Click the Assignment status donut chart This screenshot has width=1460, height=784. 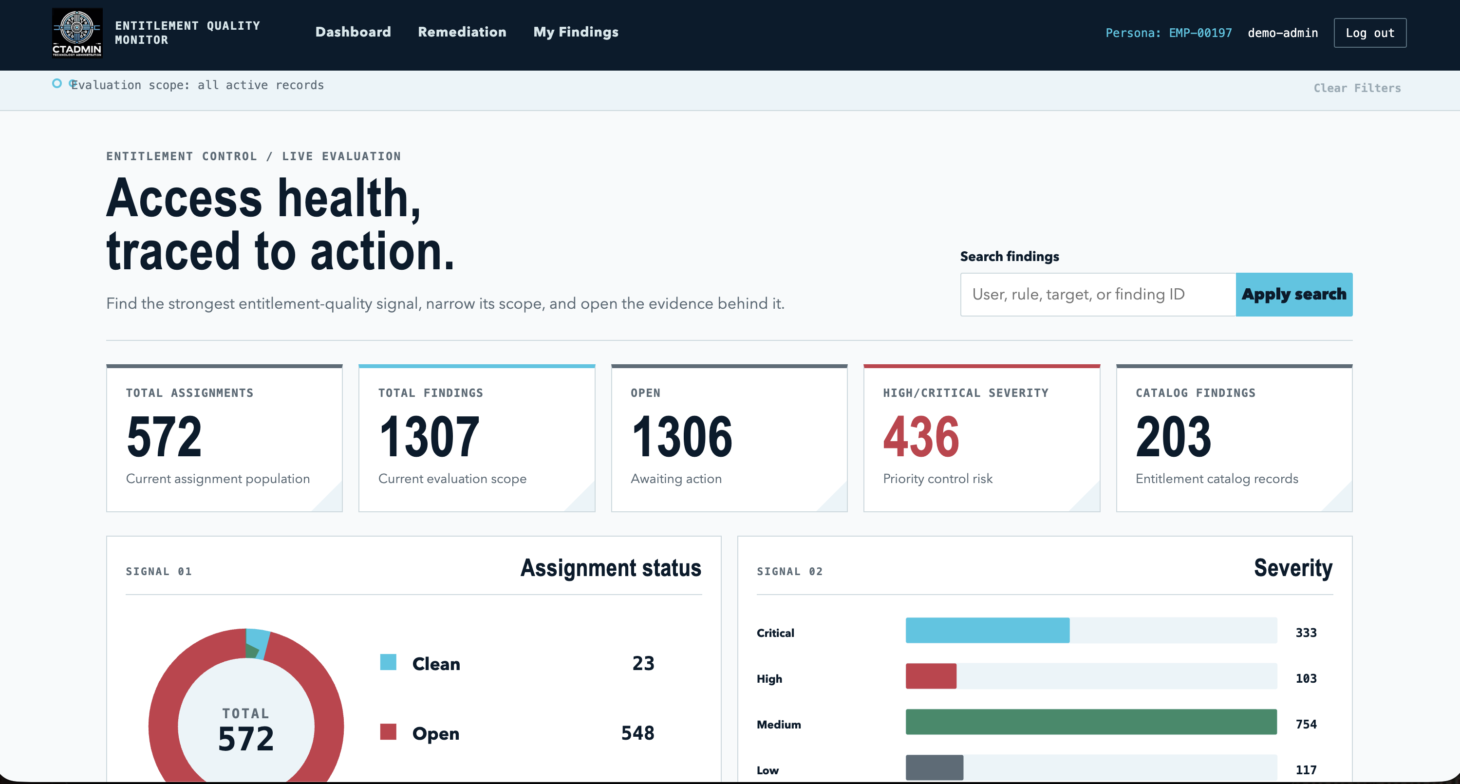[x=246, y=706]
